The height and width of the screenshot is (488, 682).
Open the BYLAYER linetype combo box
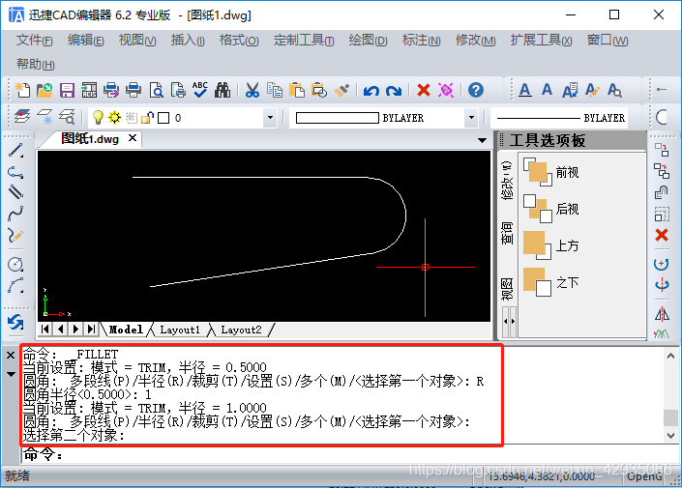tap(560, 118)
